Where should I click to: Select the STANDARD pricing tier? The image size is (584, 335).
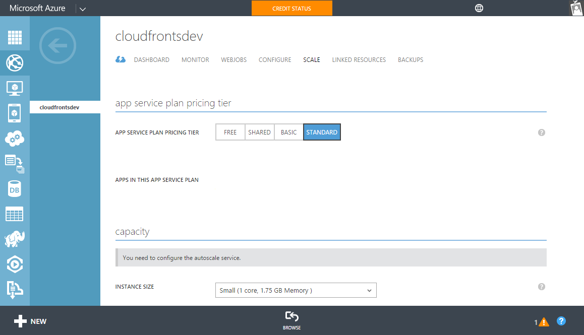tap(322, 132)
